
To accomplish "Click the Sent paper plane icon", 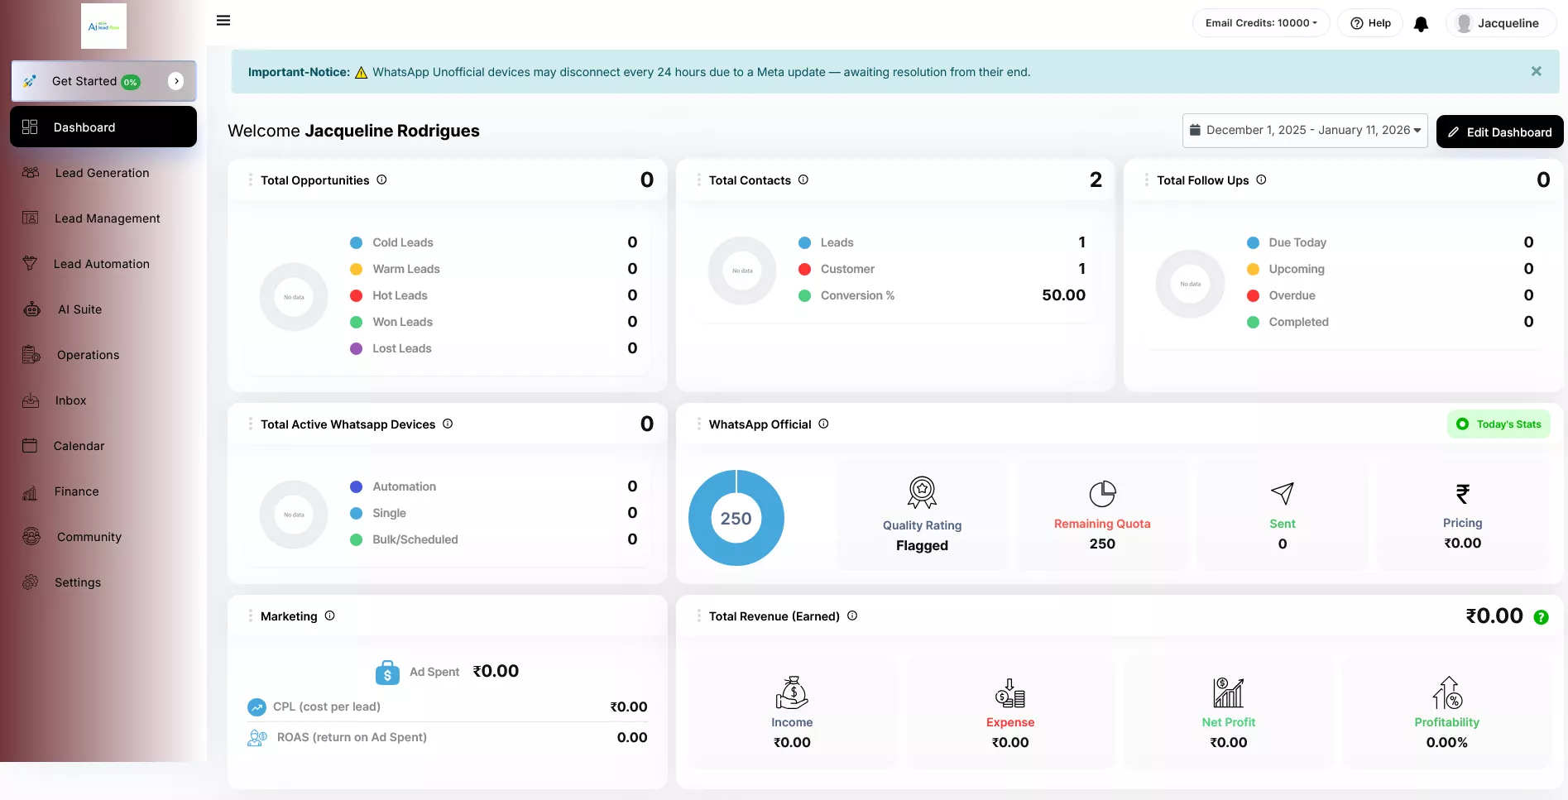I will click(x=1282, y=493).
